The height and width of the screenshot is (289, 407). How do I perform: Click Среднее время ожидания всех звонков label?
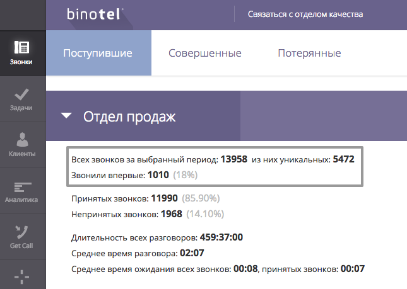(x=151, y=269)
